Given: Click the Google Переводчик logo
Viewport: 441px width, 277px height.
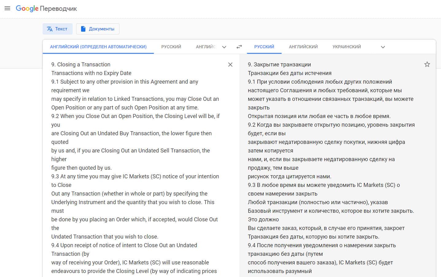Looking at the screenshot, I should (46, 9).
